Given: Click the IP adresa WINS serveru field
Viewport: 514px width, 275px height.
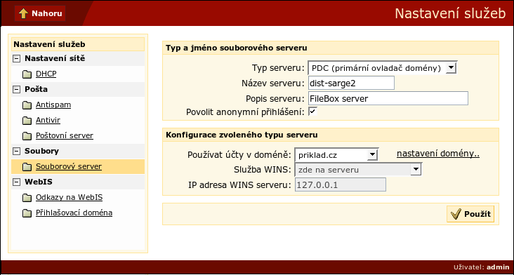Looking at the screenshot, I should pyautogui.click(x=341, y=185).
